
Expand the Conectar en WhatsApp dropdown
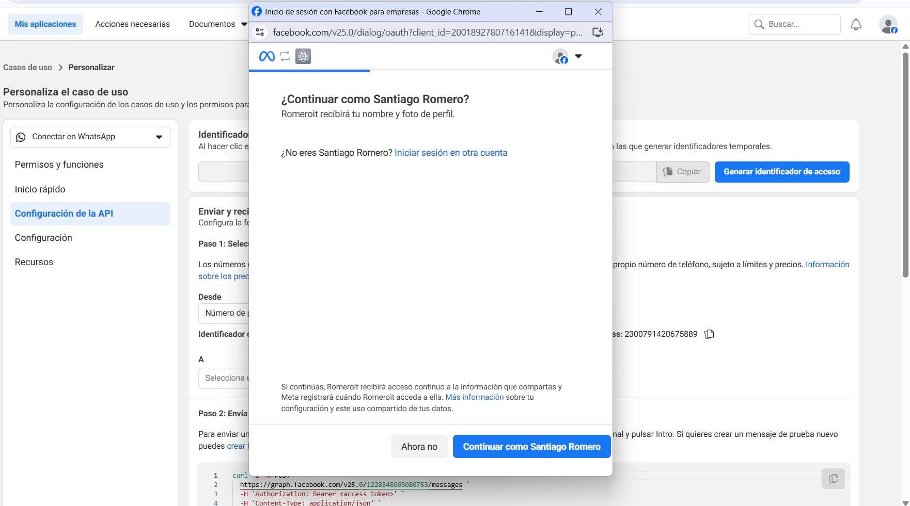click(x=90, y=137)
